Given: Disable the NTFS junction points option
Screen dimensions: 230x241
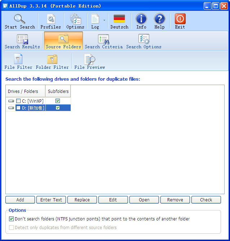Looking at the screenshot, I should [12, 219].
